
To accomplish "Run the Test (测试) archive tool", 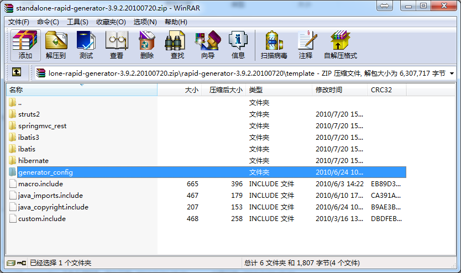I will pyautogui.click(x=86, y=45).
